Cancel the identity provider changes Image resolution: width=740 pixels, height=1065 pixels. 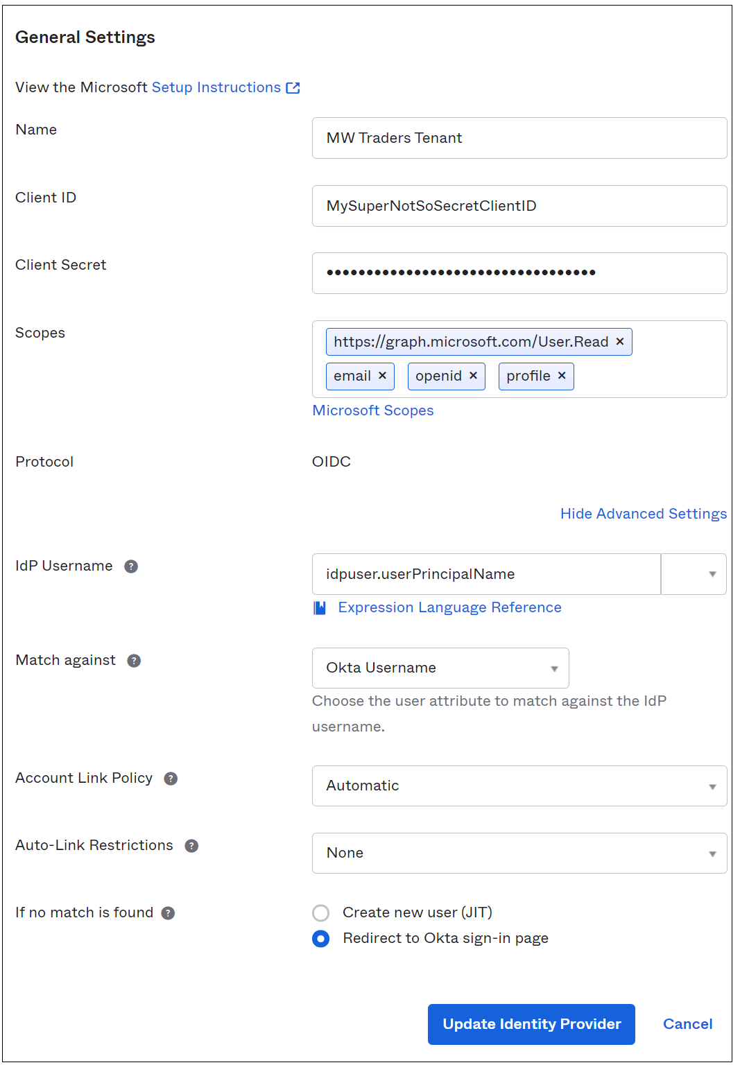point(687,1024)
